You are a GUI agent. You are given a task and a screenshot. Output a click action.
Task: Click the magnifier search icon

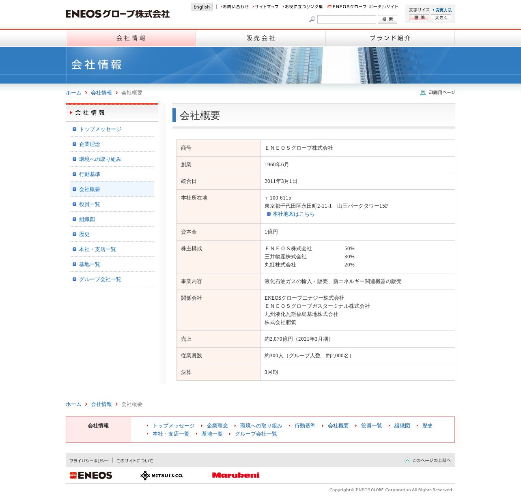coord(312,19)
